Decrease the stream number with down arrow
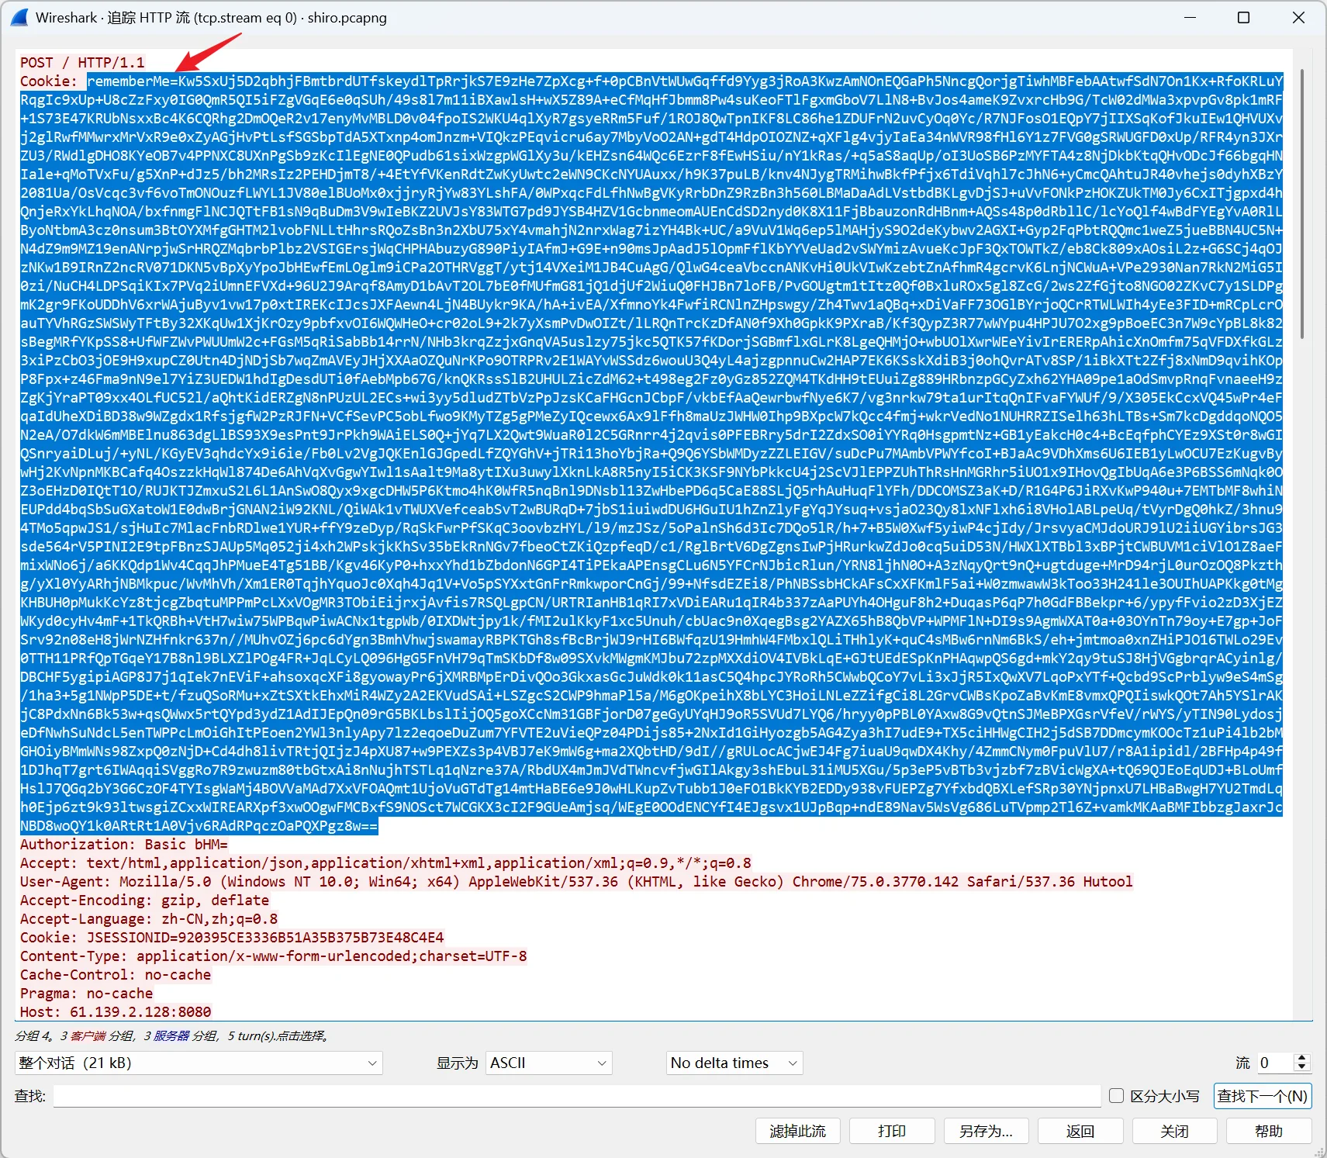This screenshot has width=1327, height=1158. click(1302, 1067)
